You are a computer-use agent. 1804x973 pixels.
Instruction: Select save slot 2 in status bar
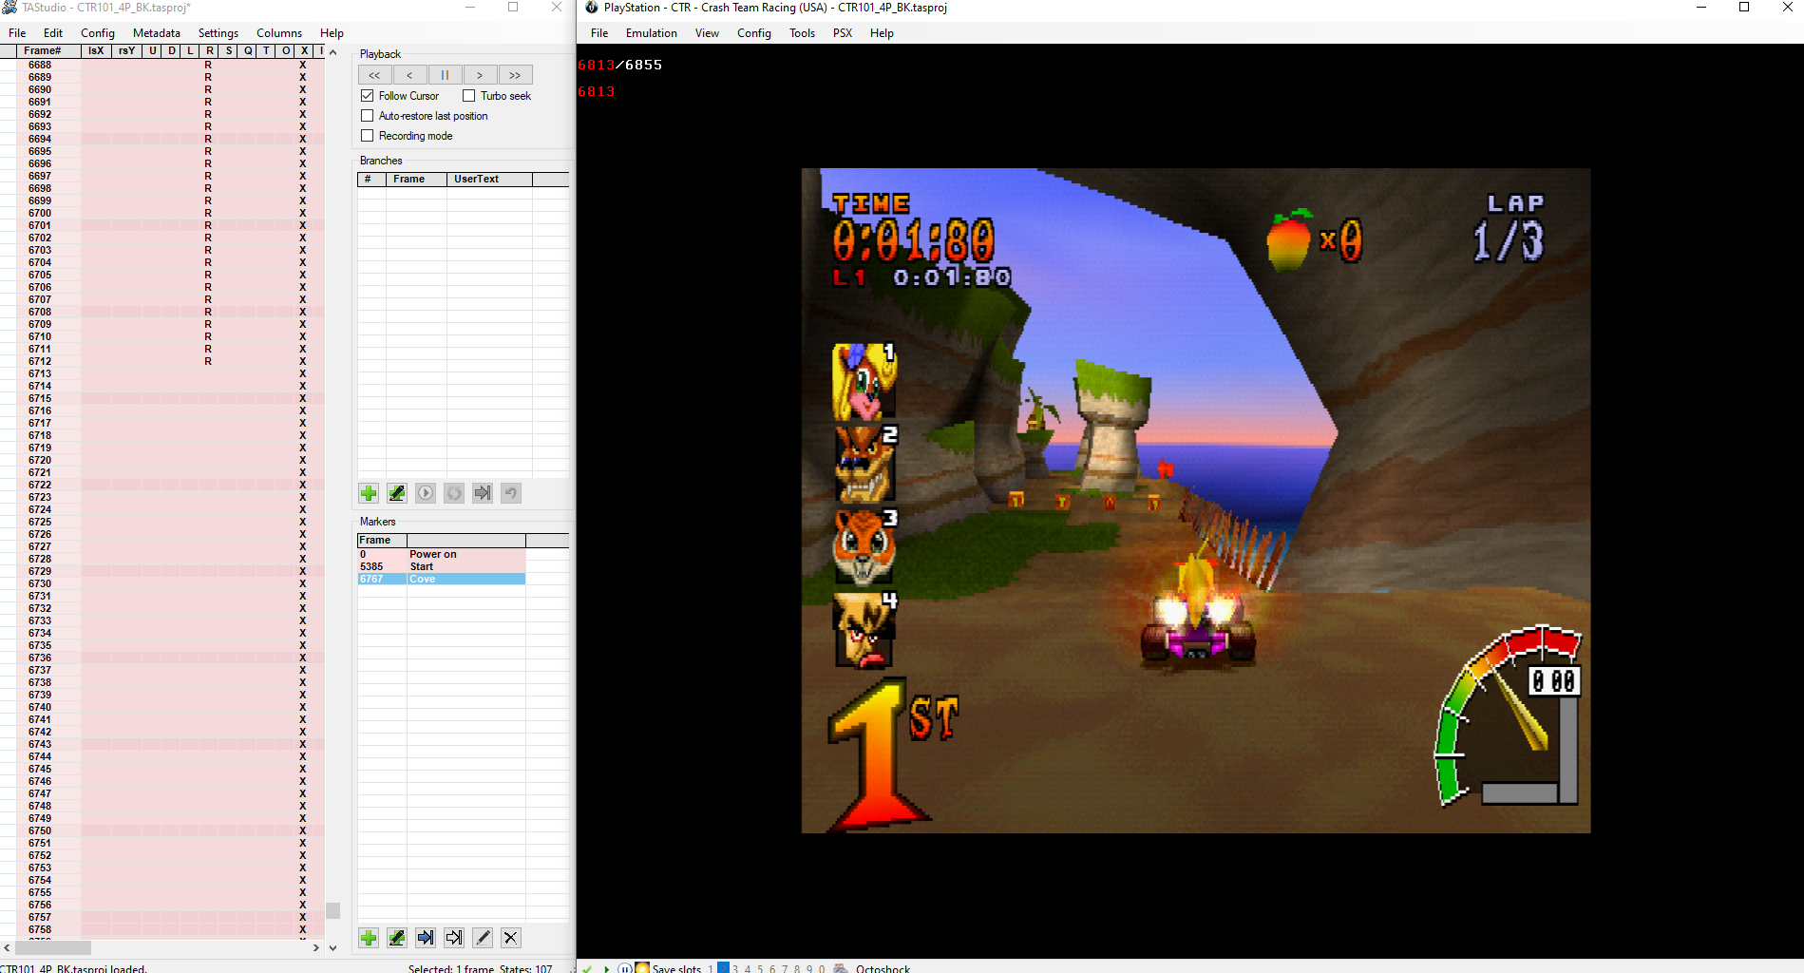[723, 968]
